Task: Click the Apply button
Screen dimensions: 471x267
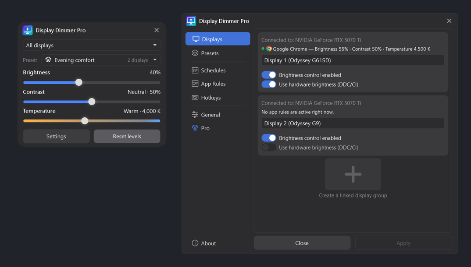Action: pos(403,243)
